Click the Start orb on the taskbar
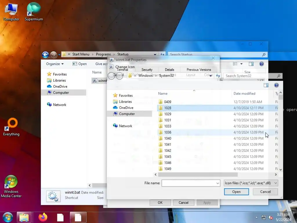Image resolution: width=297 pixels, height=223 pixels. tap(8, 217)
